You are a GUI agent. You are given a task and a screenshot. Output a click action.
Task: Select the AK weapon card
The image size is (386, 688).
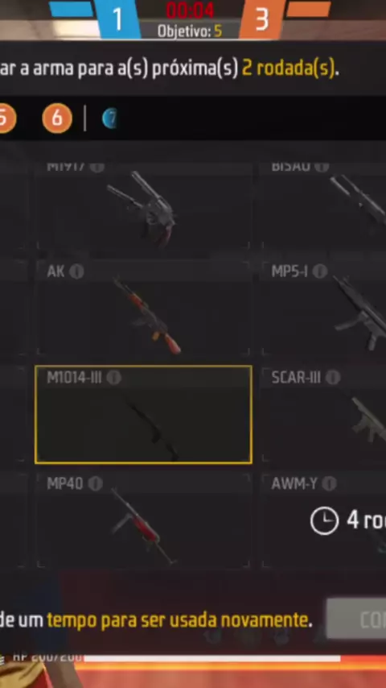click(x=143, y=308)
